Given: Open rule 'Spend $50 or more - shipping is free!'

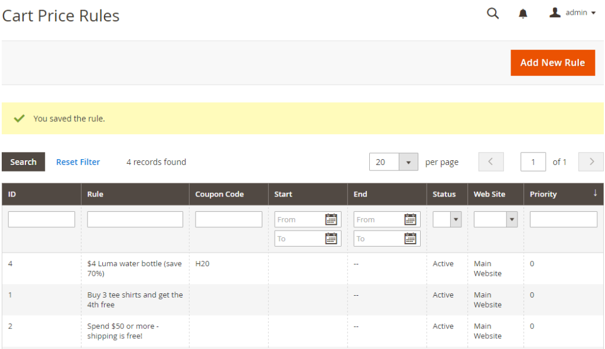Looking at the screenshot, I should point(123,331).
